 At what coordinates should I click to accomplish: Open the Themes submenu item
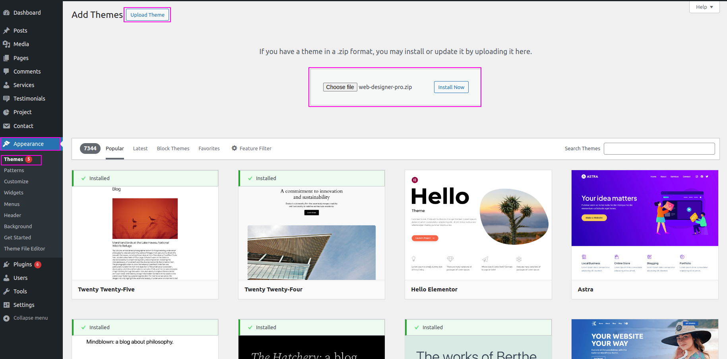pyautogui.click(x=14, y=159)
